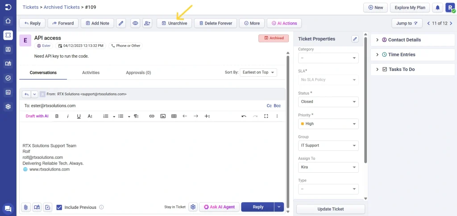The image size is (457, 216).
Task: Toggle the Include Previous checkbox
Action: click(x=59, y=207)
